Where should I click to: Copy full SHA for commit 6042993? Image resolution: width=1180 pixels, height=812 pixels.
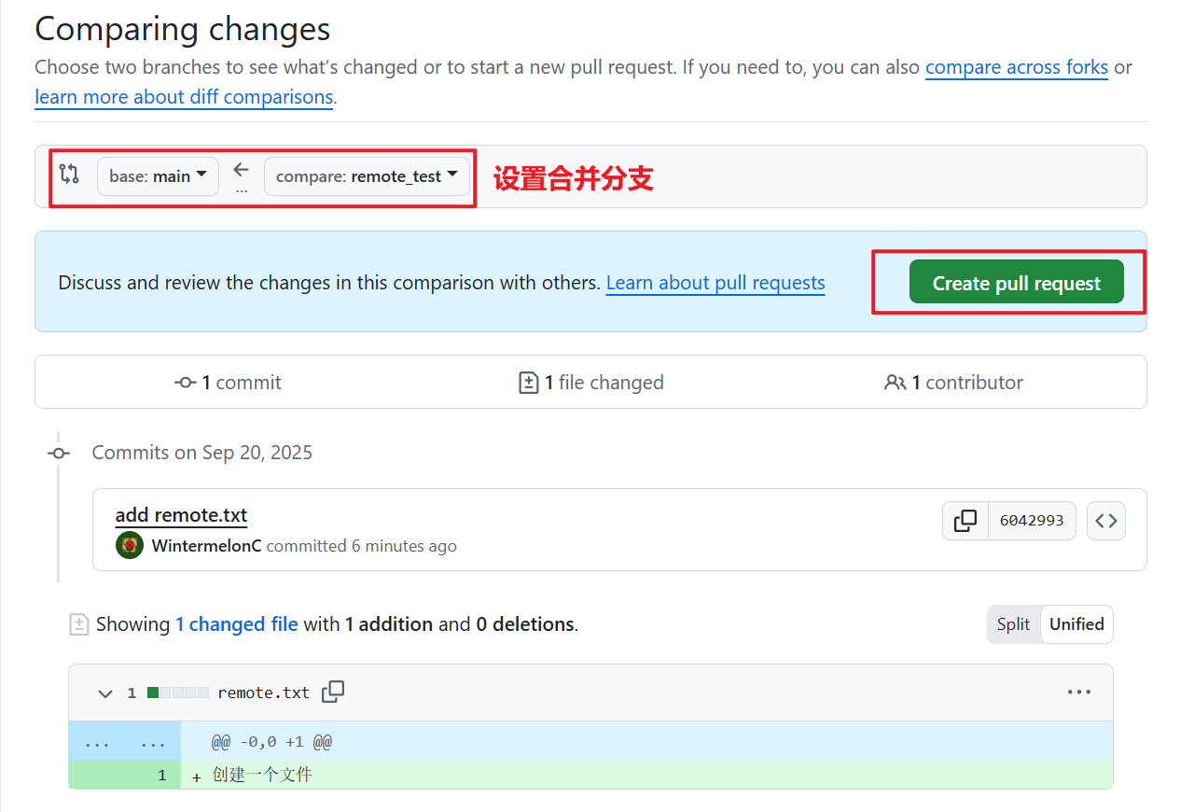click(x=965, y=521)
